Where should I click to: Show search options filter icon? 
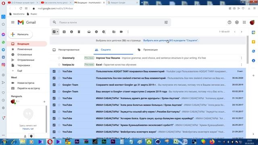point(166,23)
